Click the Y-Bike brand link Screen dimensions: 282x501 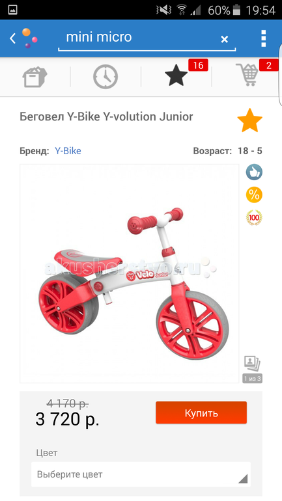coord(68,151)
